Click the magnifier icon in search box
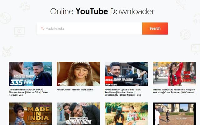This screenshot has height=125, width=200. click(42, 28)
